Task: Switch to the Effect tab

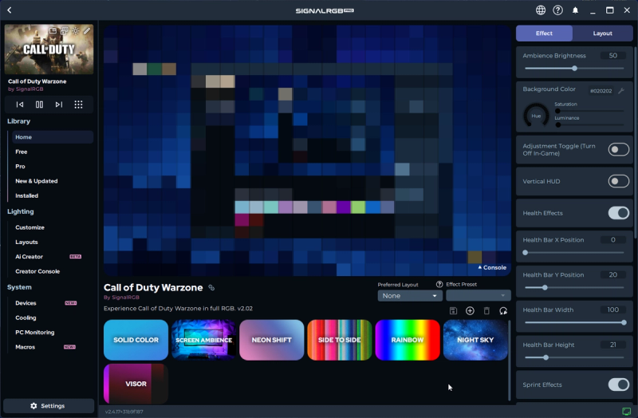Action: pyautogui.click(x=544, y=34)
